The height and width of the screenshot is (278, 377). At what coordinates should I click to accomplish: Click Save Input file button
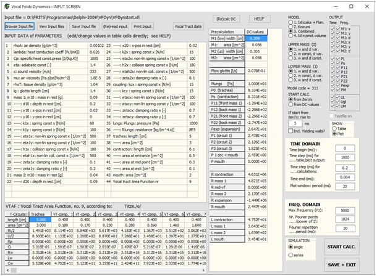pyautogui.click(x=83, y=27)
